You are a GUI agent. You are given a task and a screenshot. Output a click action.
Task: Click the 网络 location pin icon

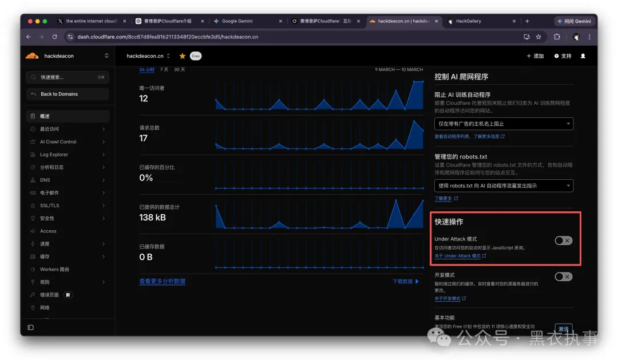33,308
